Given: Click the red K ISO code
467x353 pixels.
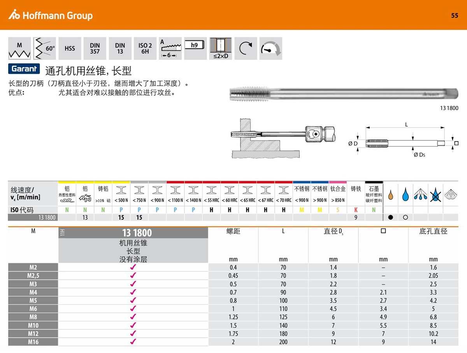Looking at the screenshot, I should (356, 210).
